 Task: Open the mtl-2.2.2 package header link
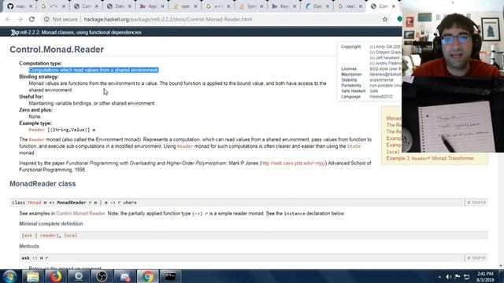[80, 32]
